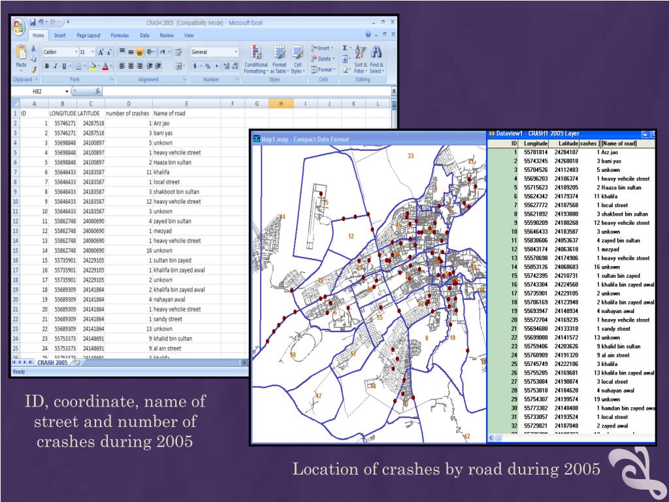Select 'khalid bin sultan' row in Dataview1
Viewport: 669px width, 502px height.
pyautogui.click(x=572, y=346)
